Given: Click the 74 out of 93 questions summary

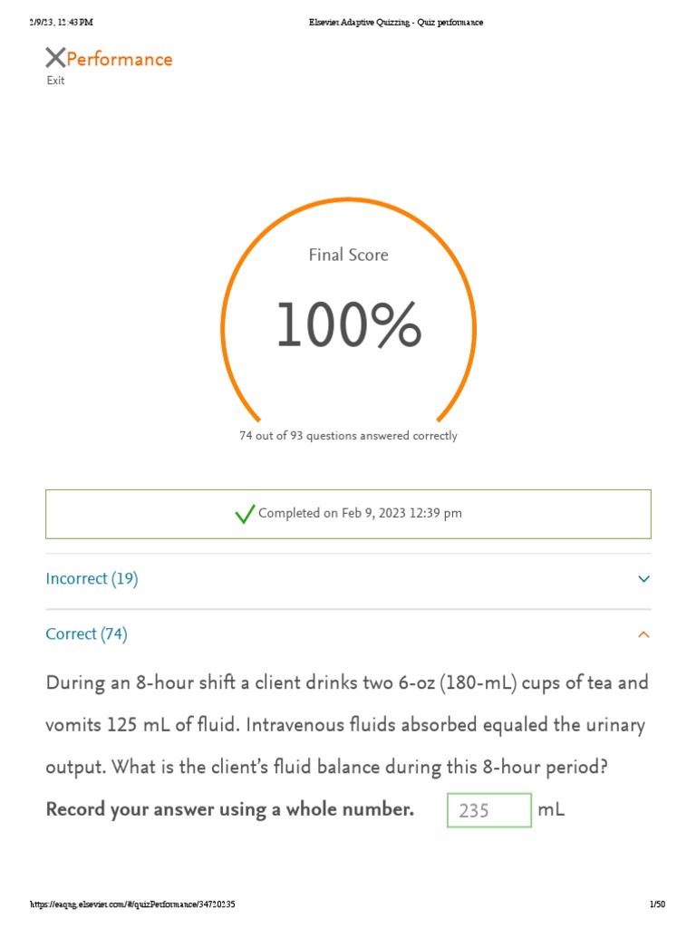Looking at the screenshot, I should pos(348,436).
